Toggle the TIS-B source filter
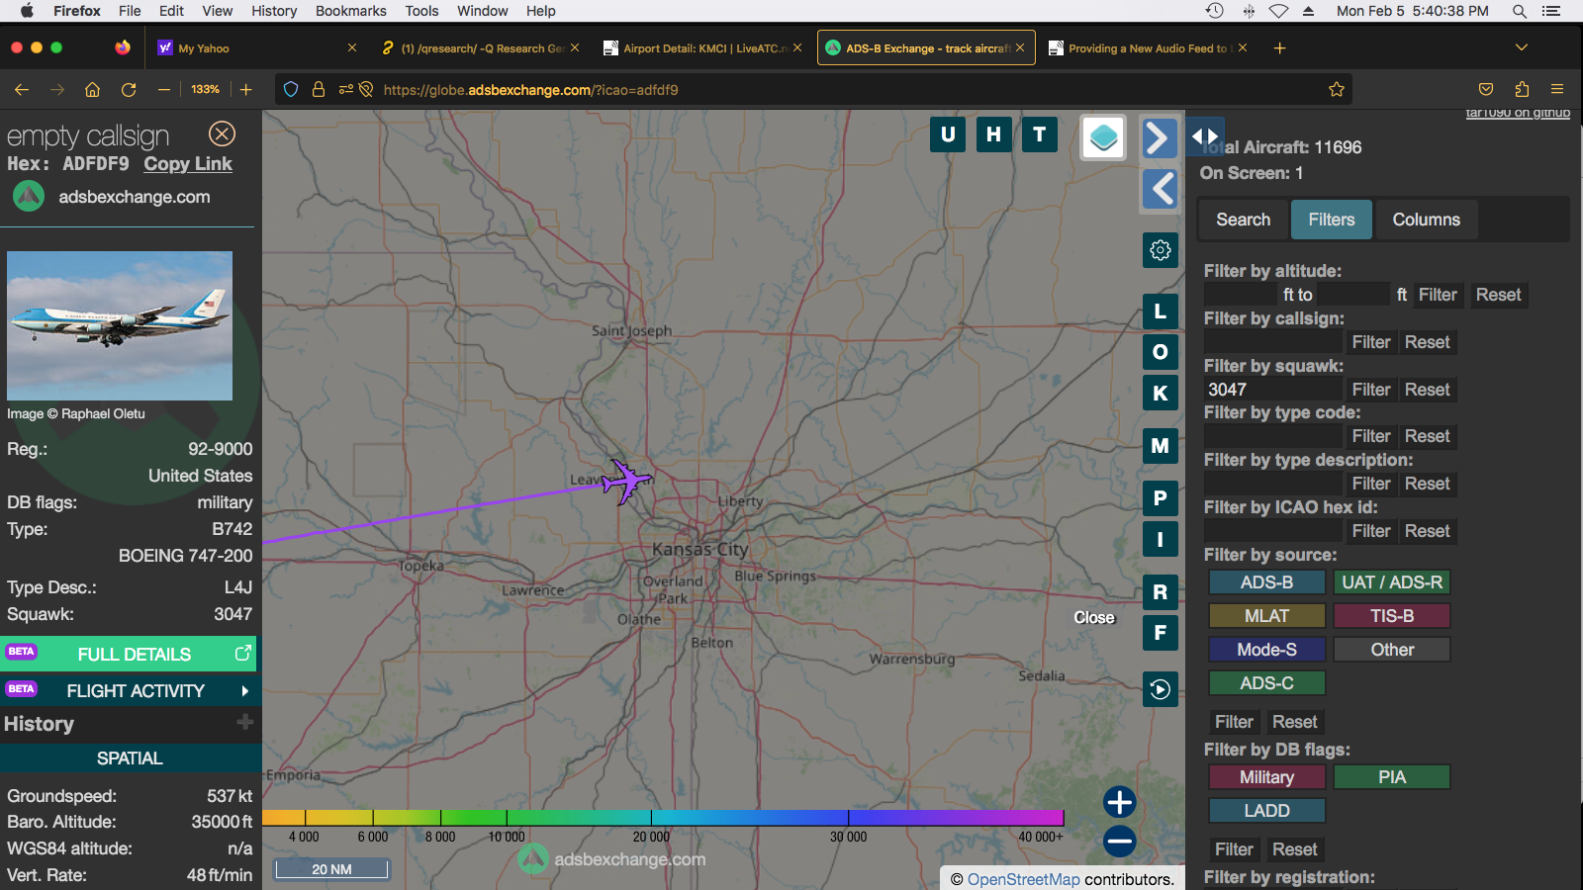Viewport: 1583px width, 890px height. tap(1391, 616)
